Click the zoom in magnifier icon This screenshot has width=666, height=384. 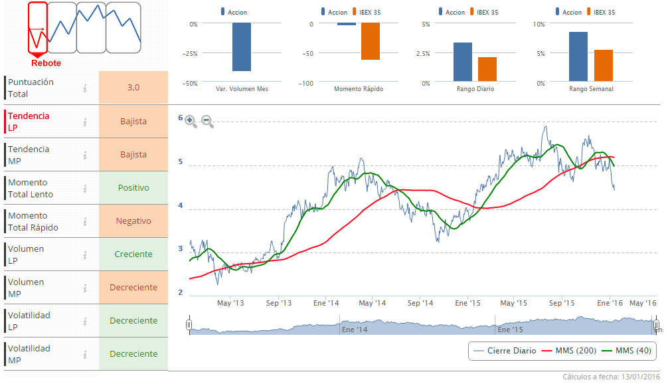[191, 121]
